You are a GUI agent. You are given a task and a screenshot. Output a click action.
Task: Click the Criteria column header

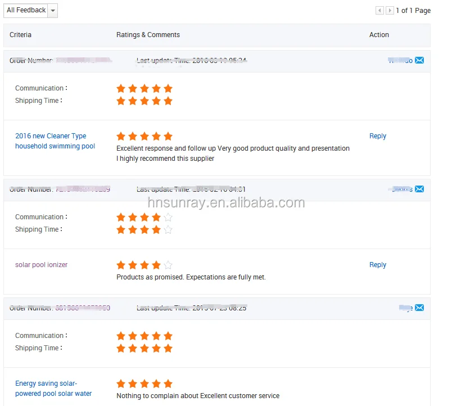tap(21, 35)
